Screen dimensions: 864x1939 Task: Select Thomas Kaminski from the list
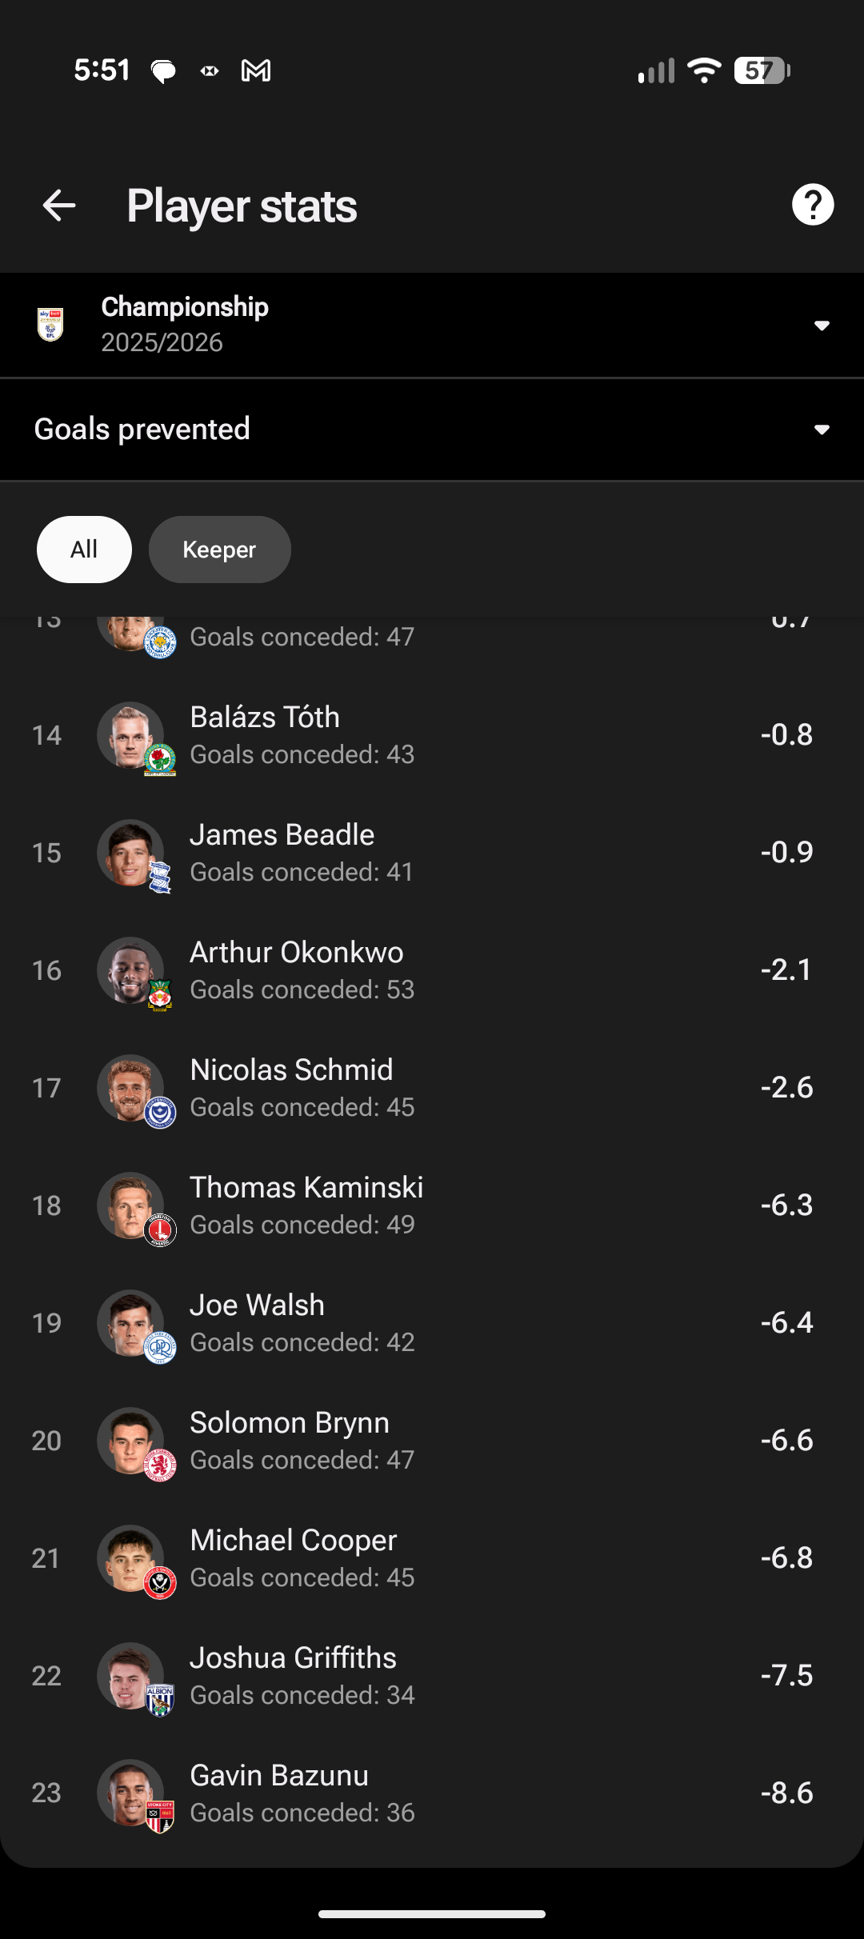tap(432, 1205)
